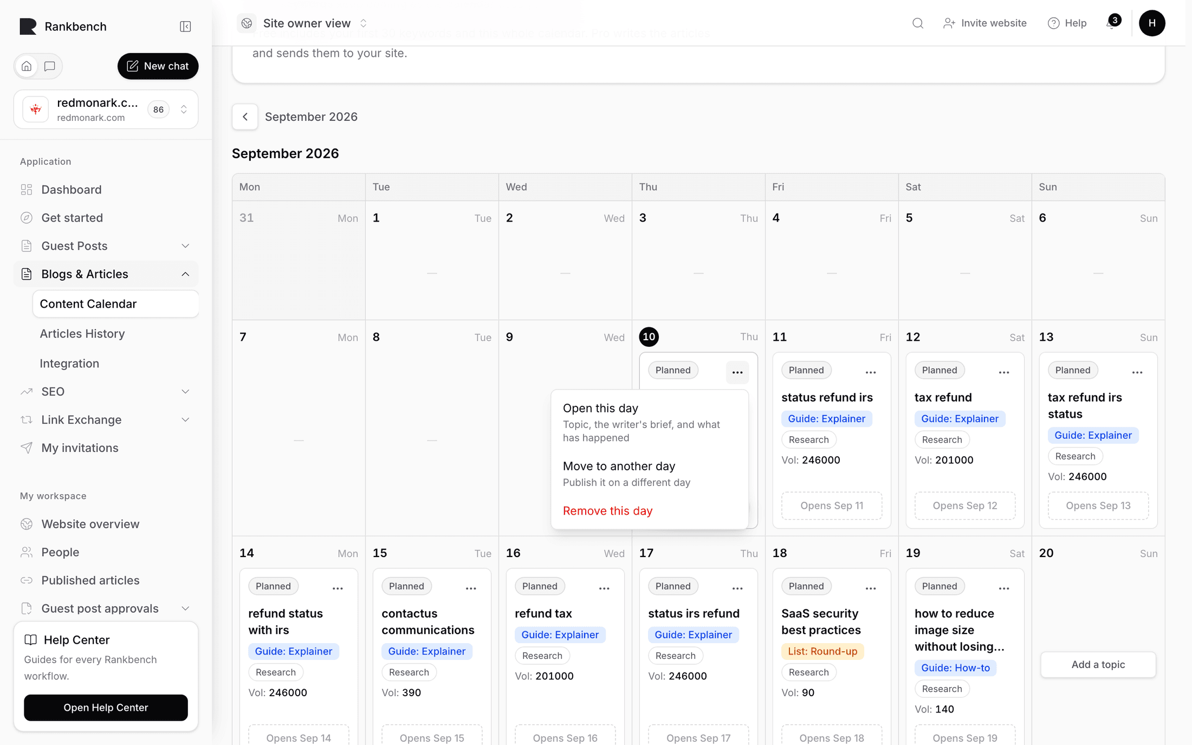The height and width of the screenshot is (745, 1192).
Task: Open three-dot menu on refund status with irs card
Action: pyautogui.click(x=338, y=588)
